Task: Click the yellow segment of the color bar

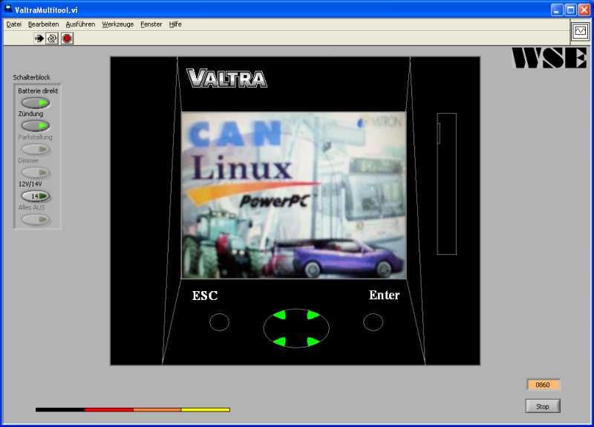Action: (206, 410)
